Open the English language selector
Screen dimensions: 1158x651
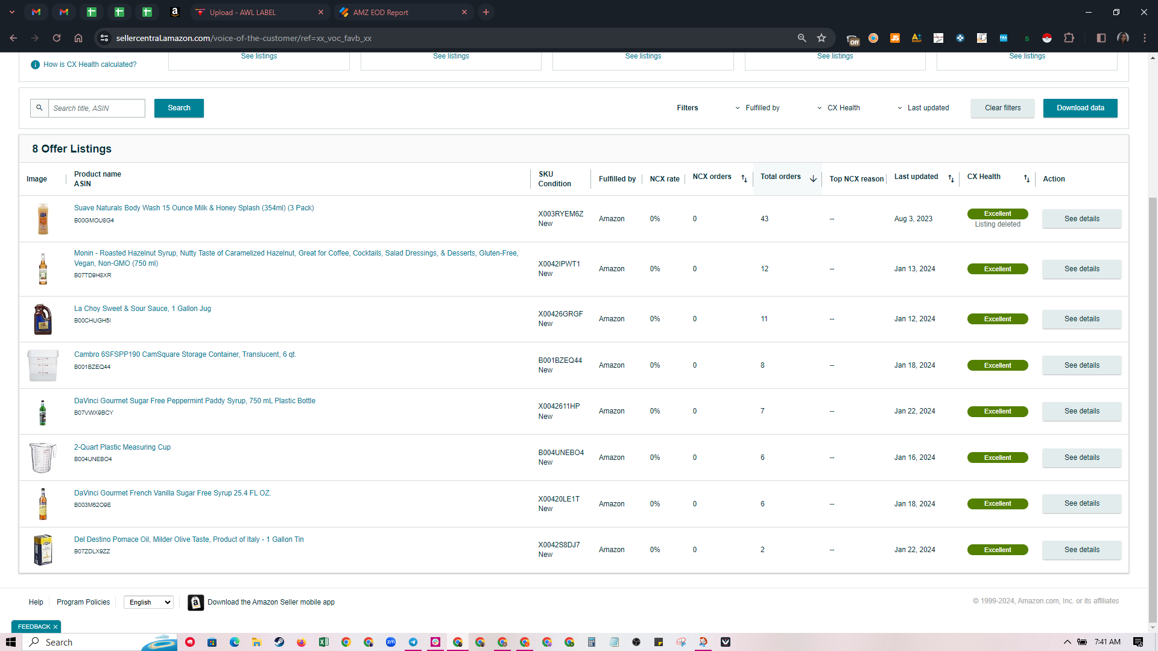(x=148, y=602)
